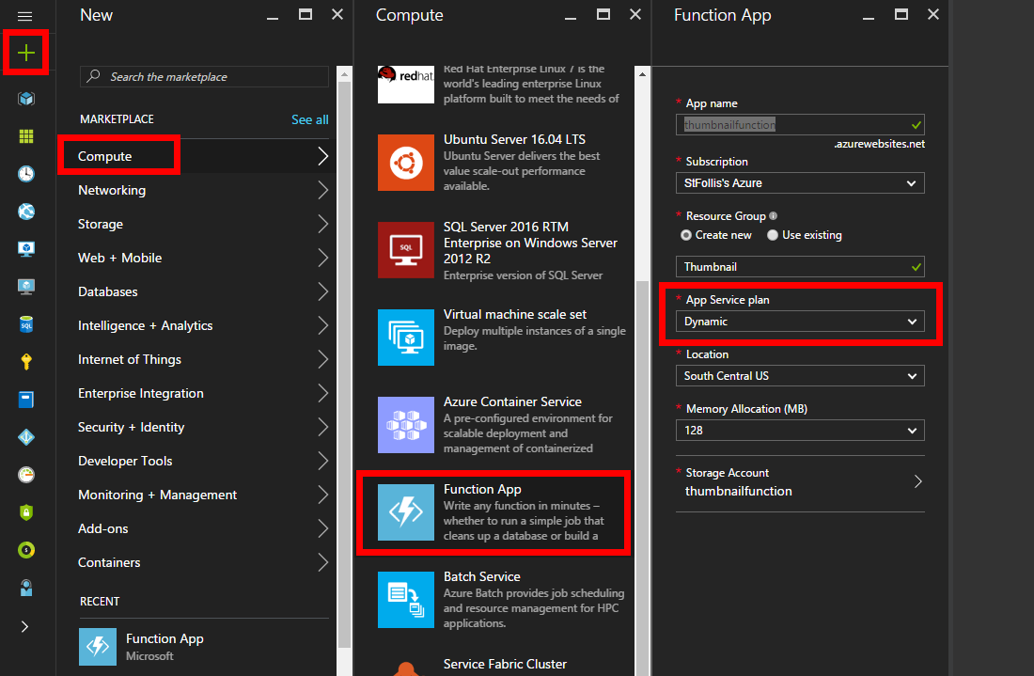Click the App name input field
Viewport: 1034px width, 676px height.
799,124
